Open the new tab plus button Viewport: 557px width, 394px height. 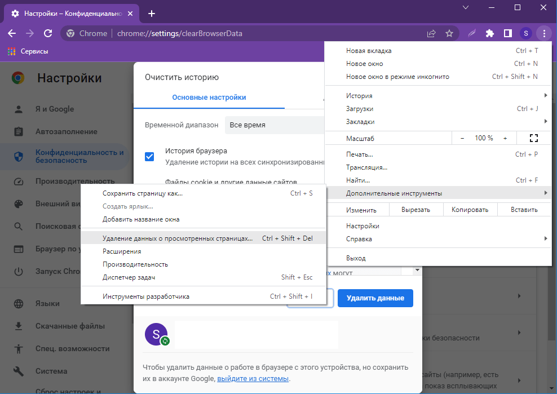(151, 14)
